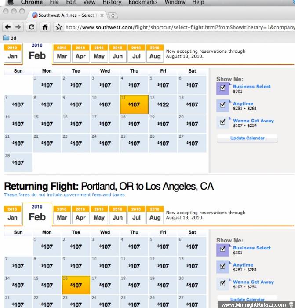Click Update Calendar for departing flight
The image size is (295, 308).
[x=248, y=138]
